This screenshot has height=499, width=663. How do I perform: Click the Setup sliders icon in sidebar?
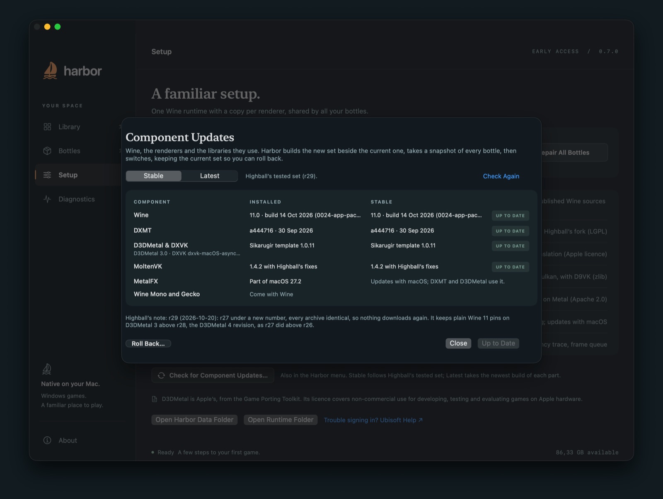click(x=47, y=175)
